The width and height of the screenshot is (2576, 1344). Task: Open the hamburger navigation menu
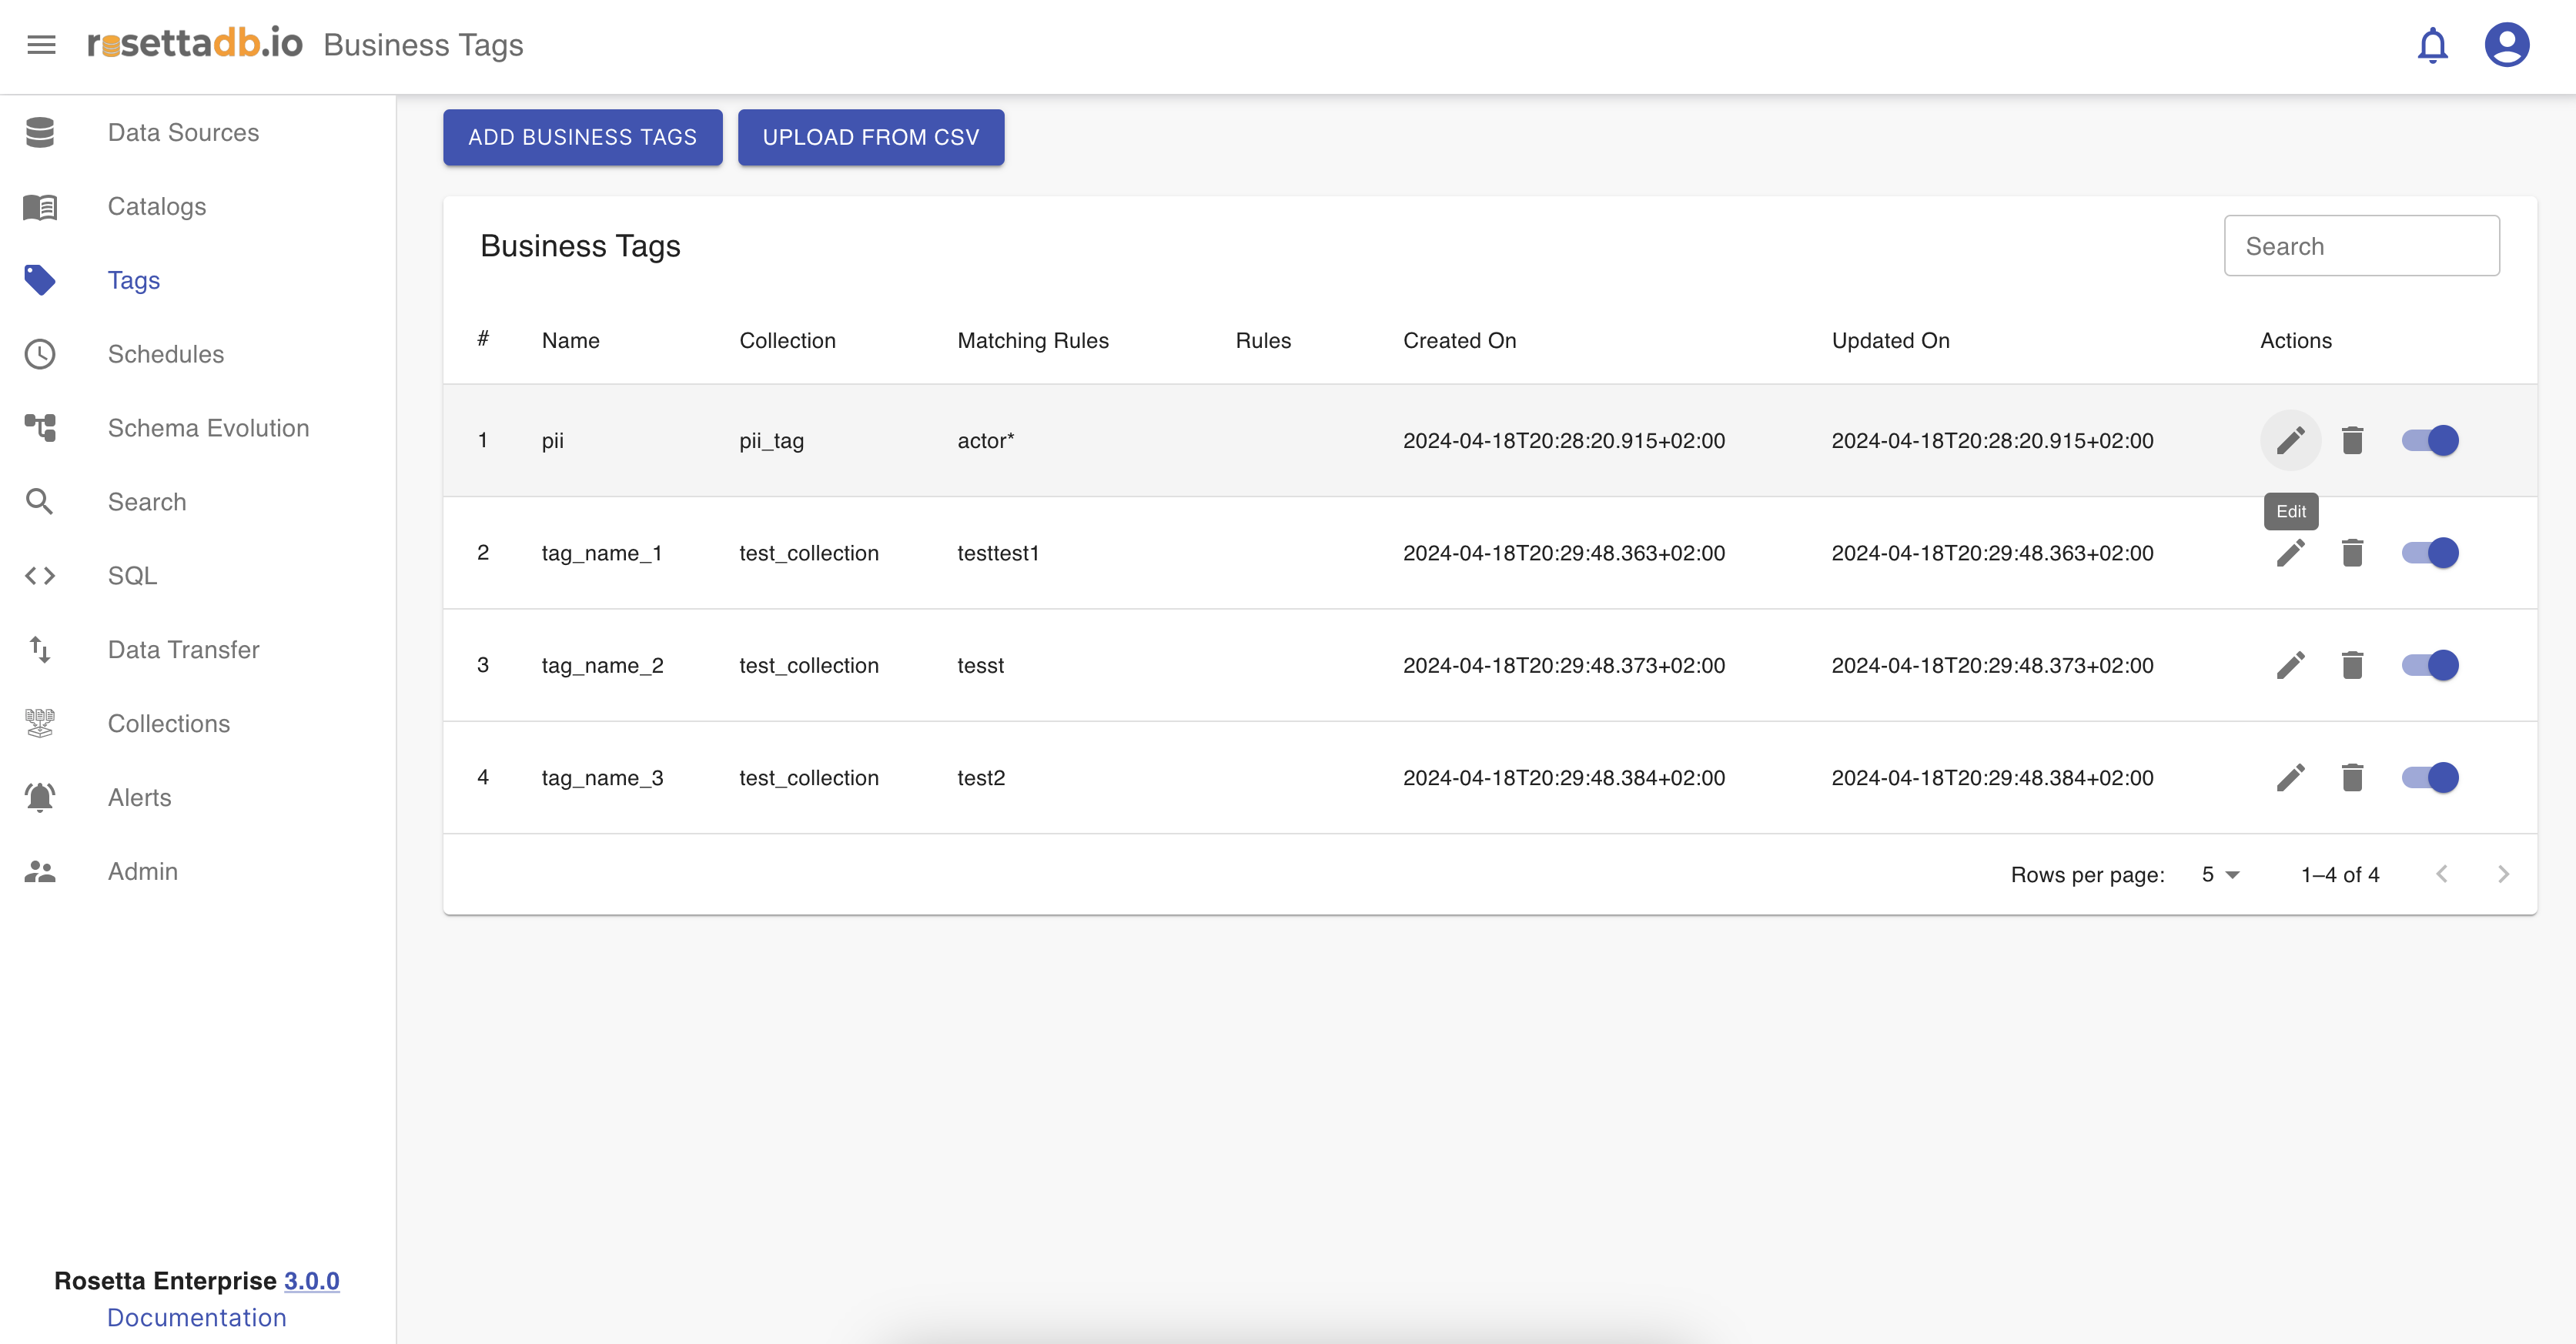[41, 45]
